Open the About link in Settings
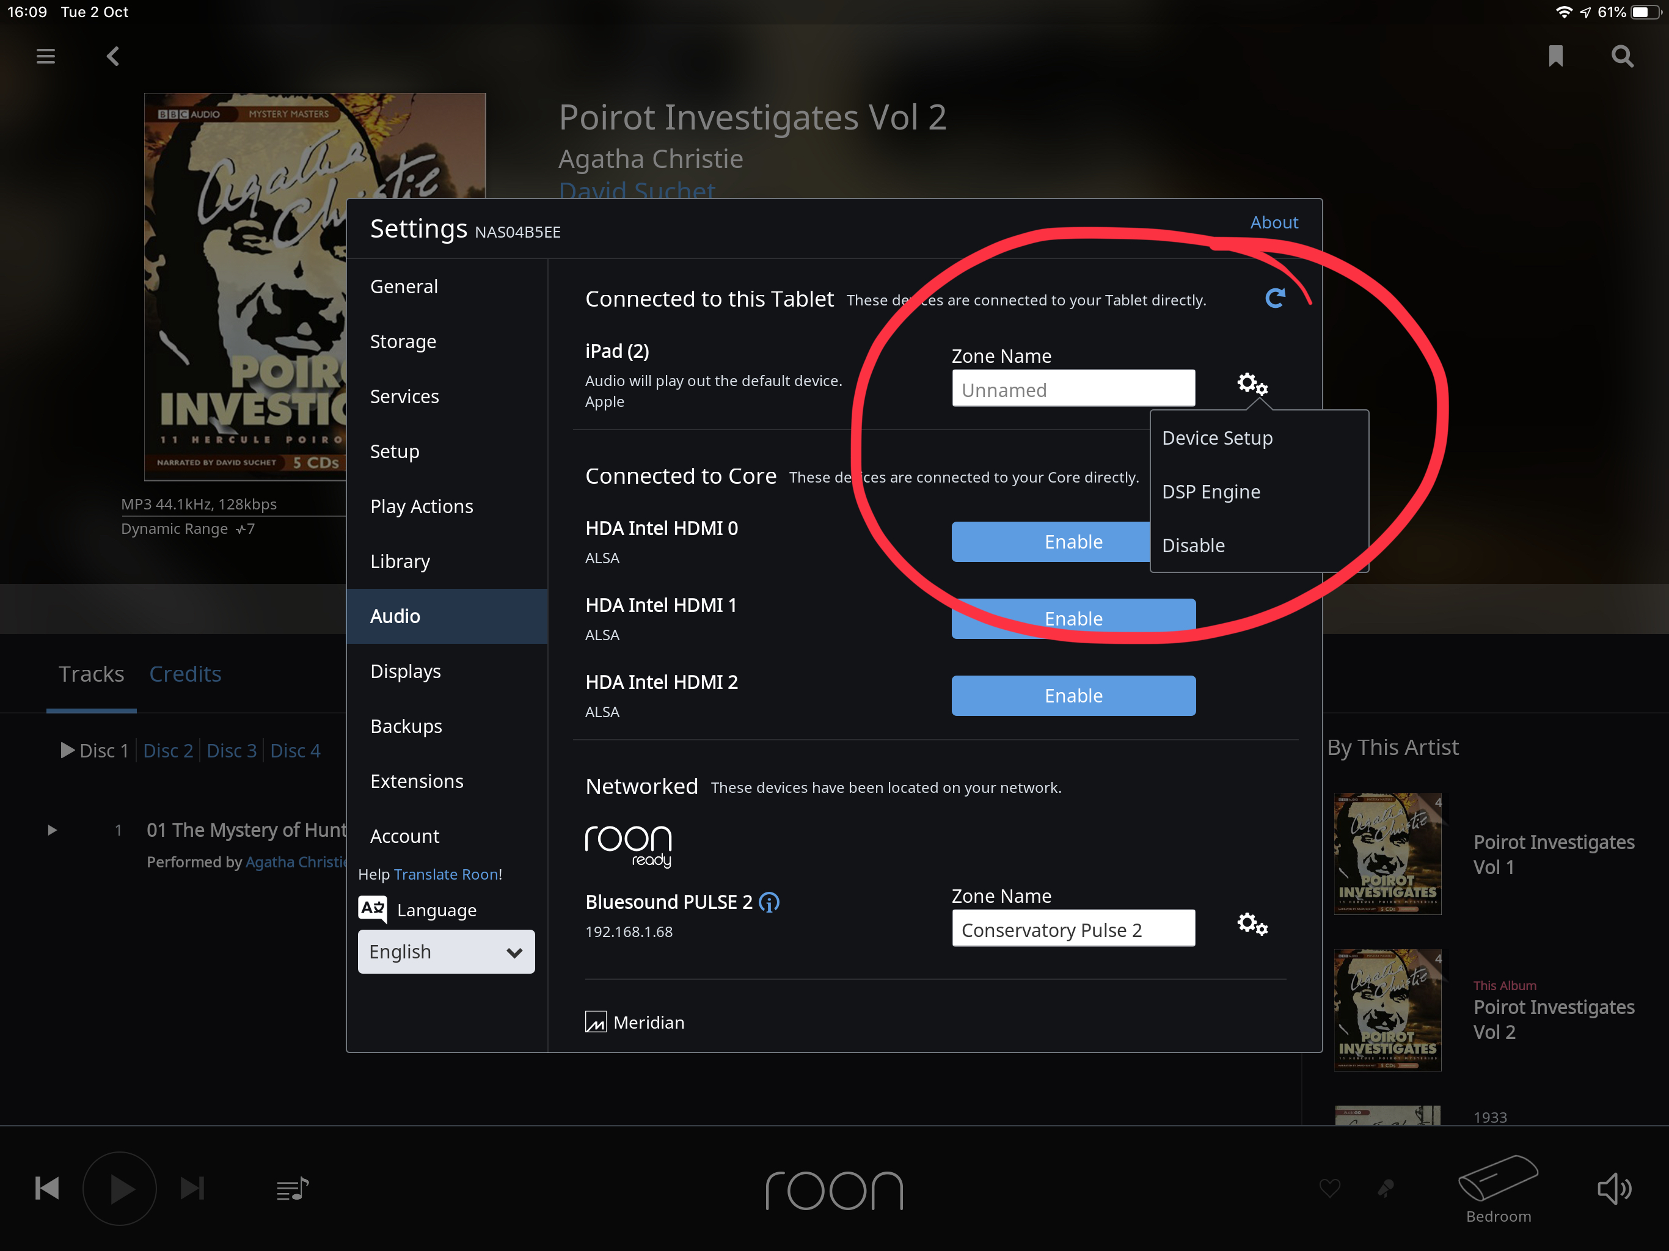This screenshot has width=1669, height=1251. [1274, 222]
